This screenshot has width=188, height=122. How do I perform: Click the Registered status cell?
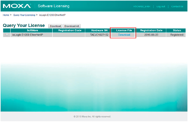177,35
